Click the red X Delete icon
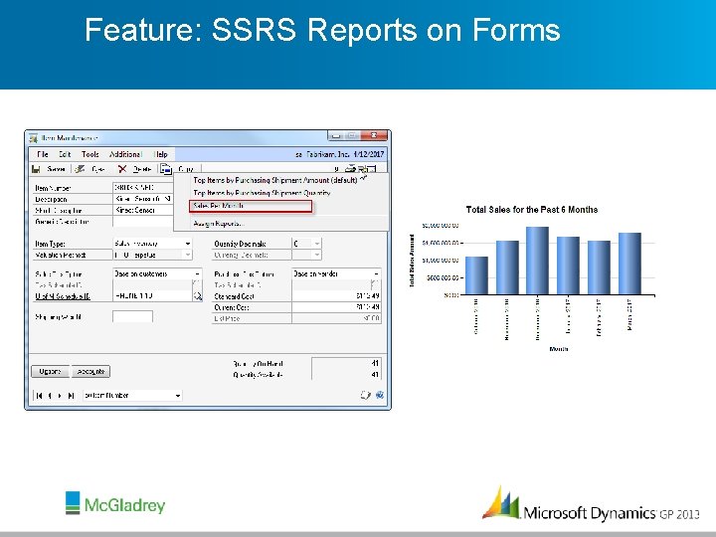The image size is (716, 537). tap(122, 169)
